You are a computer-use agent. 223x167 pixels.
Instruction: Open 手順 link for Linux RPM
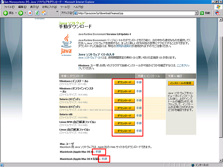click(139, 123)
